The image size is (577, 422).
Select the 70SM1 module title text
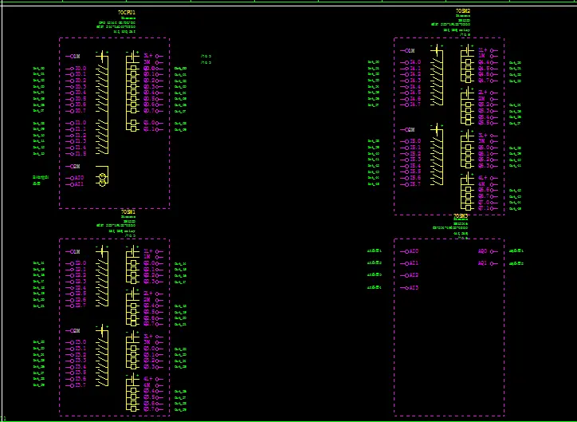pos(128,211)
